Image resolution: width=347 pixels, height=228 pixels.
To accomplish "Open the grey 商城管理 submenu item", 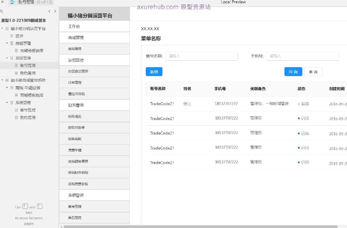I will click(94, 49).
